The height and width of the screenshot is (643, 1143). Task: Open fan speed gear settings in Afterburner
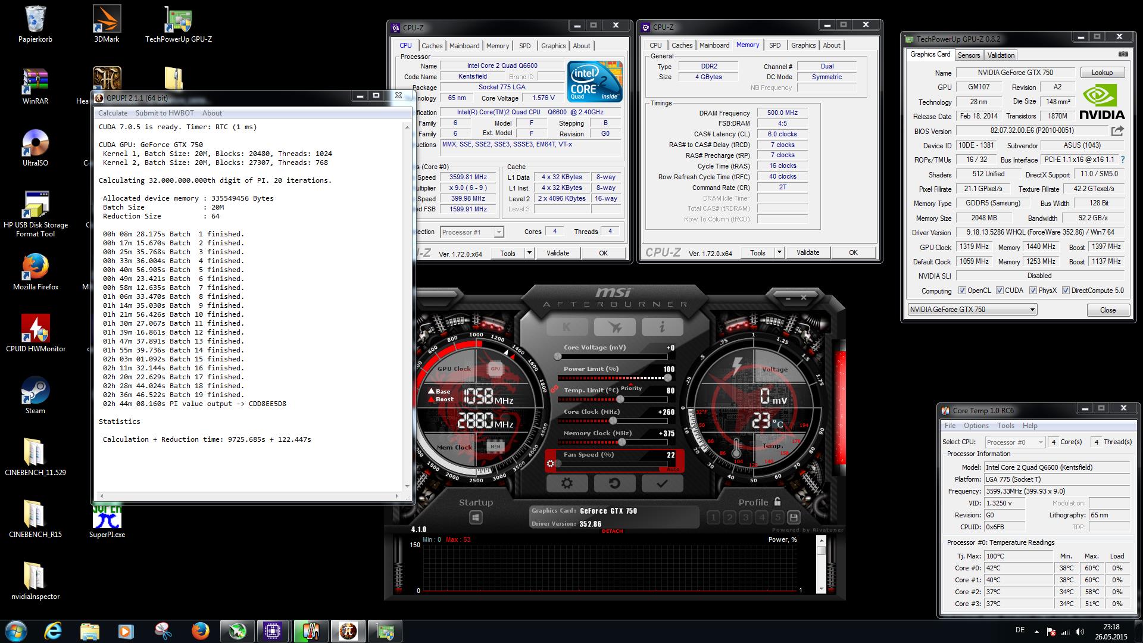click(x=551, y=463)
